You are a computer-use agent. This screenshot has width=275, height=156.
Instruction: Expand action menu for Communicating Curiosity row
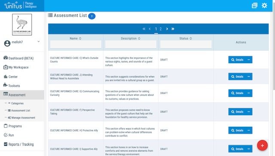(249, 93)
